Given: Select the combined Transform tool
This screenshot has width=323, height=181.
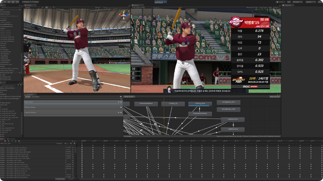Looking at the screenshot, I should [18, 2].
